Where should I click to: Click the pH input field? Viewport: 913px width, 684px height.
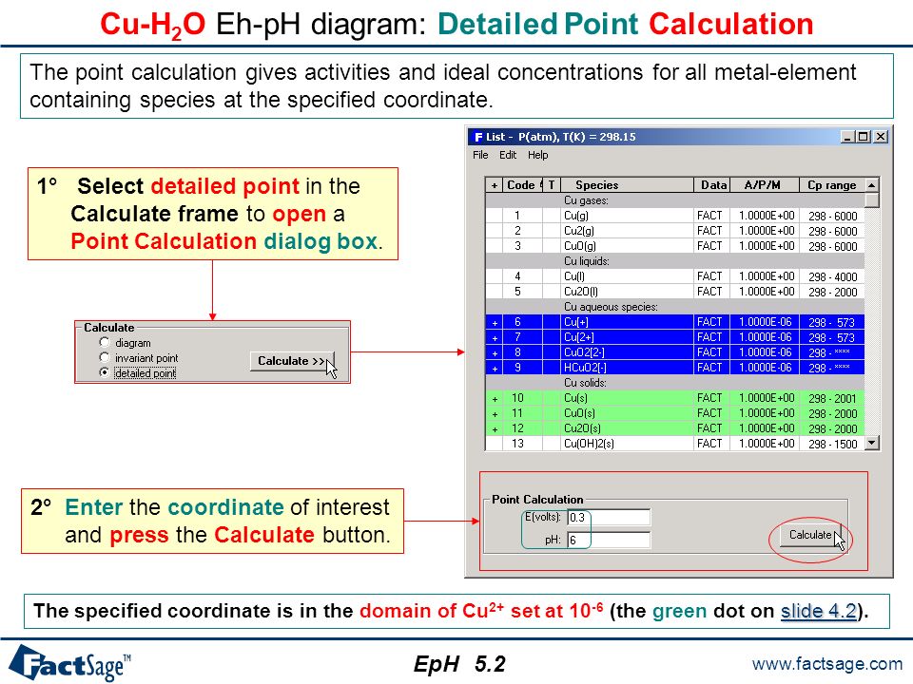[x=609, y=540]
